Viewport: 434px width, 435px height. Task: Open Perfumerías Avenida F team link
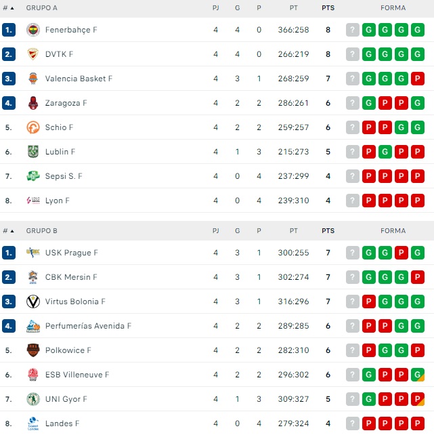coord(88,326)
